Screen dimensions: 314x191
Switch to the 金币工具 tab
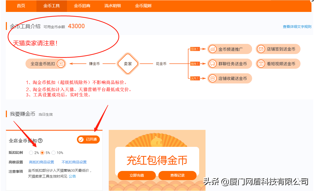coord(52,6)
